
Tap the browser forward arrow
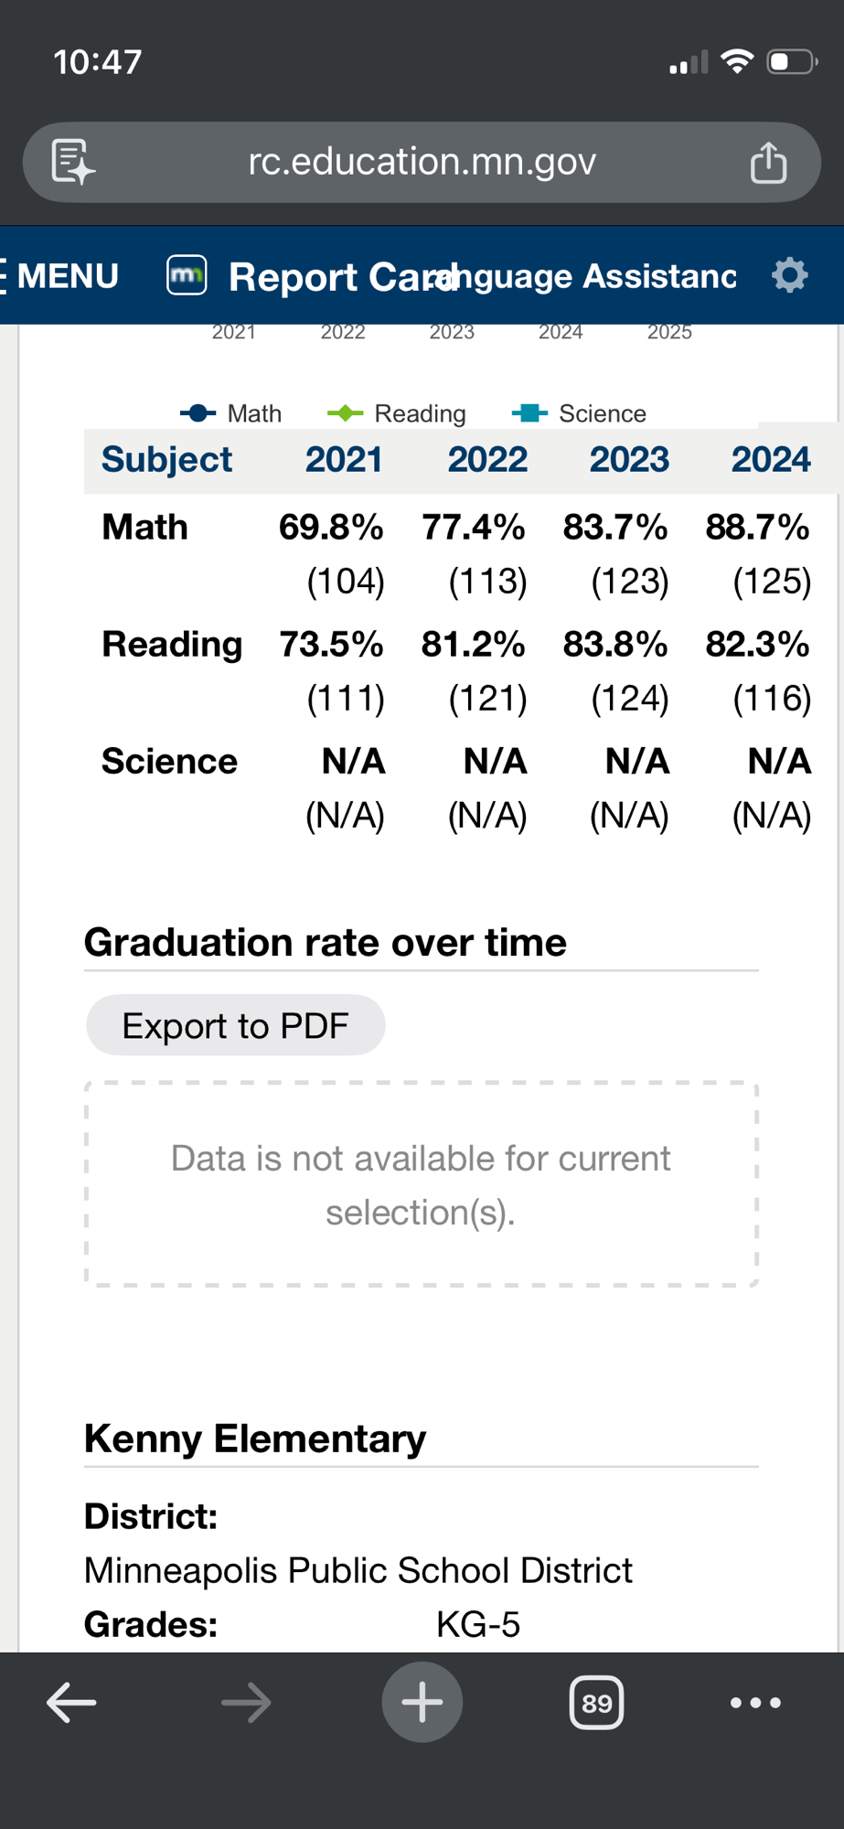[x=247, y=1703]
